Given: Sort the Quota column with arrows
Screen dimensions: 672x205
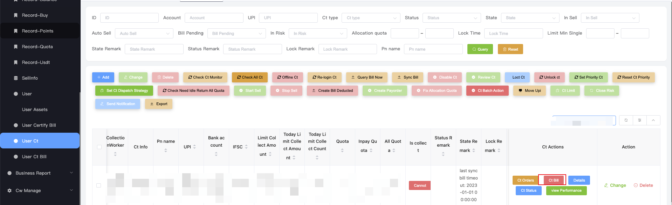Looking at the screenshot, I should click(342, 150).
